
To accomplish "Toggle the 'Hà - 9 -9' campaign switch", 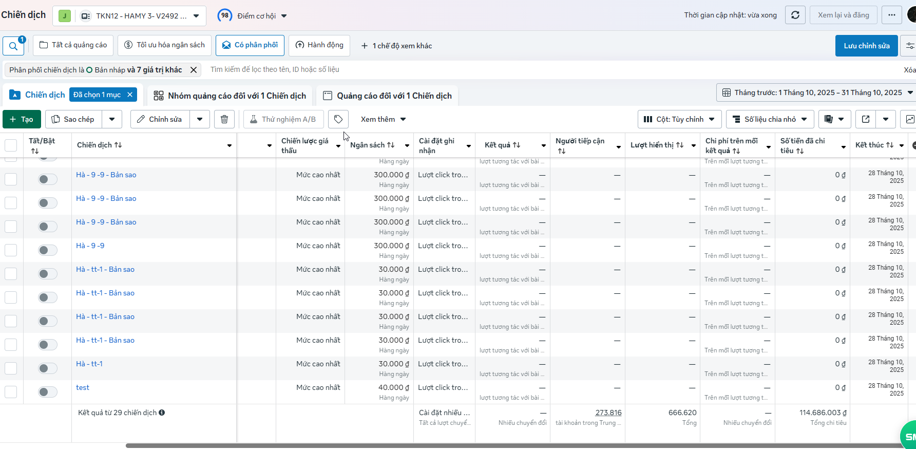I will [x=48, y=250].
